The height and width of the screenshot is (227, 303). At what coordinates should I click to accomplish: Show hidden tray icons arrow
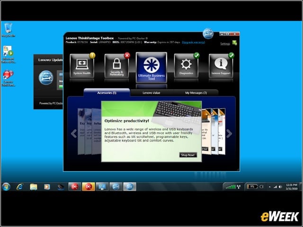269,187
